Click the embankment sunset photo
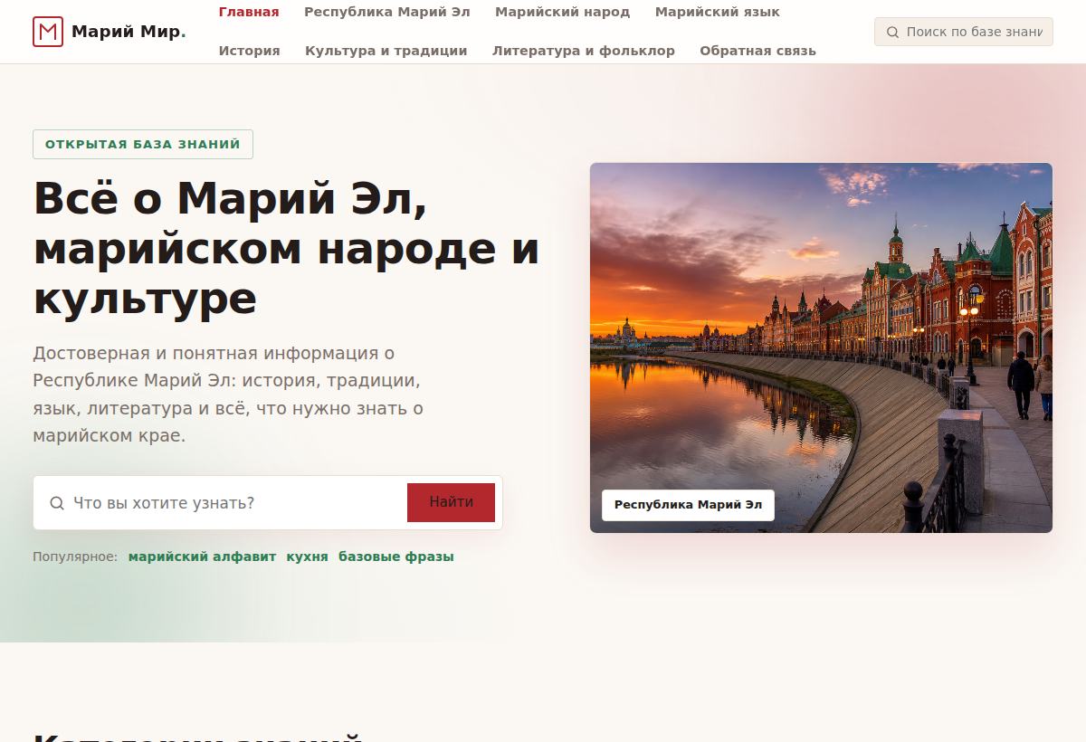1086x742 pixels. coord(821,347)
